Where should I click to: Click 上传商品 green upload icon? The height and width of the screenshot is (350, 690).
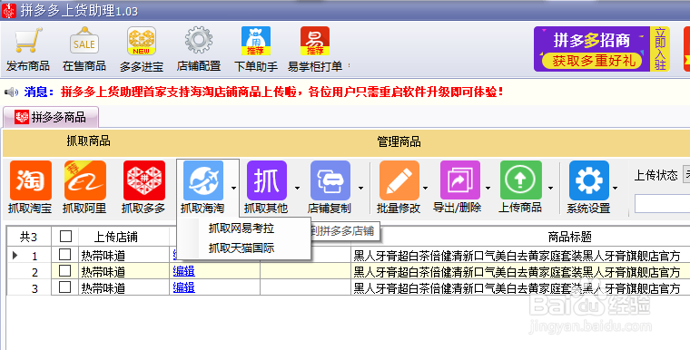click(520, 180)
